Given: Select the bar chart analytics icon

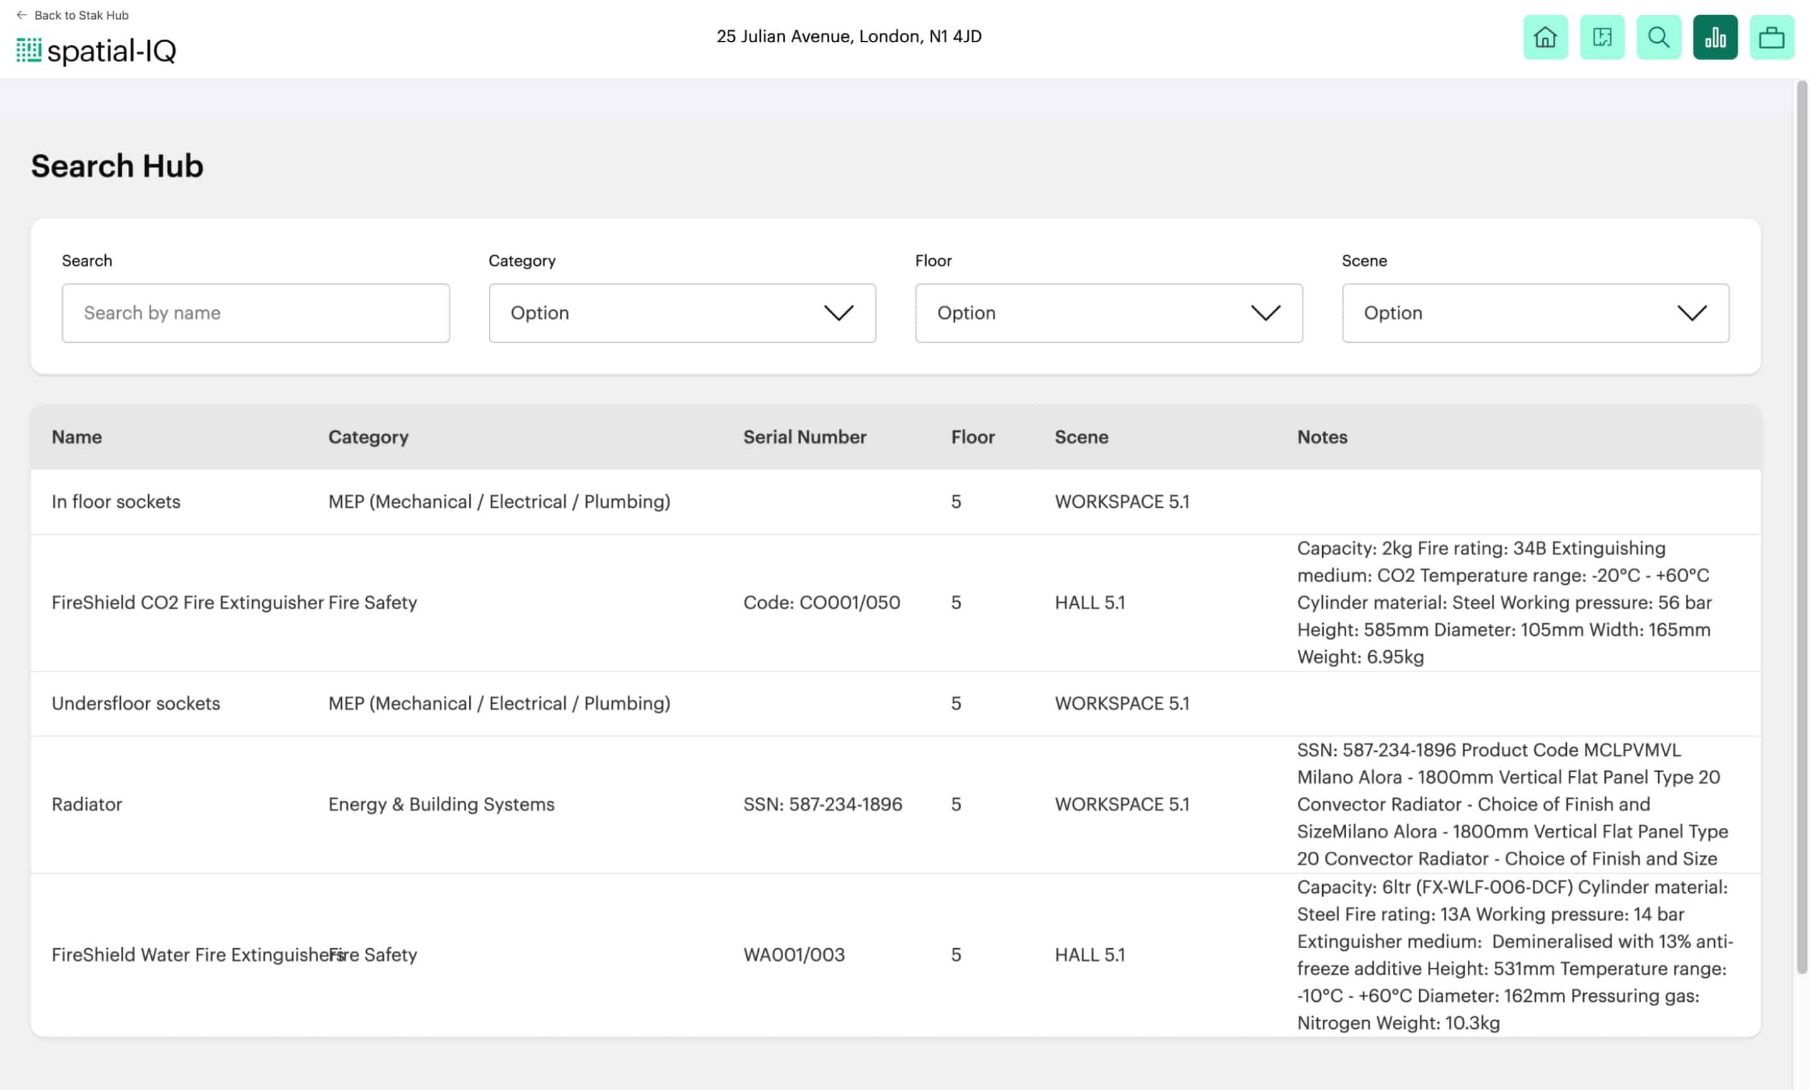Looking at the screenshot, I should [1714, 37].
